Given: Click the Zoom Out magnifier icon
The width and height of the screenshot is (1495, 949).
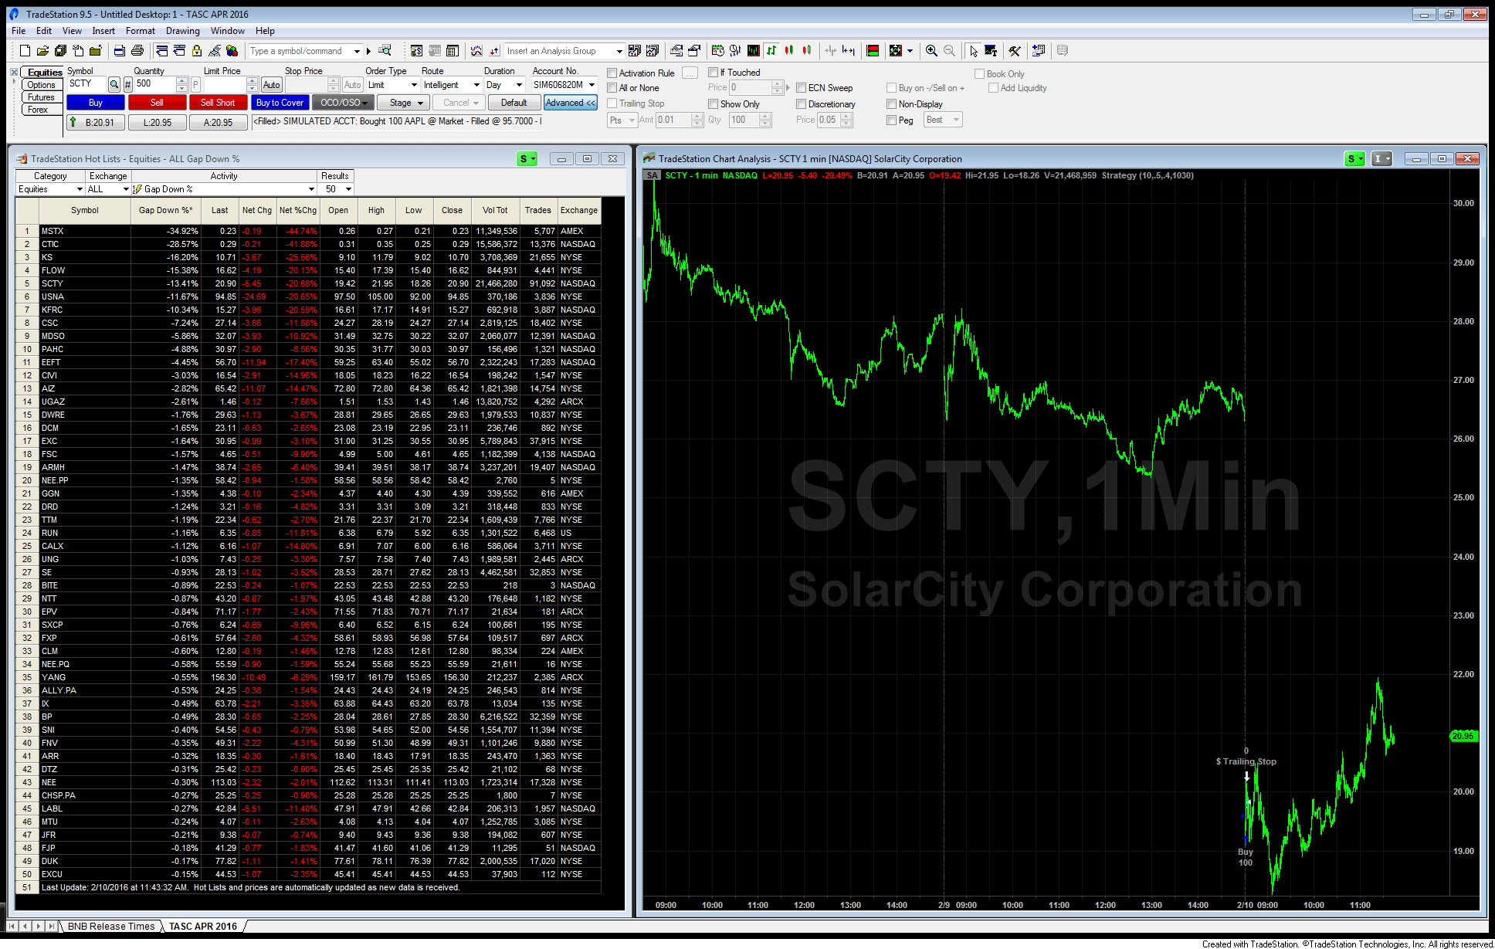Looking at the screenshot, I should pos(949,51).
